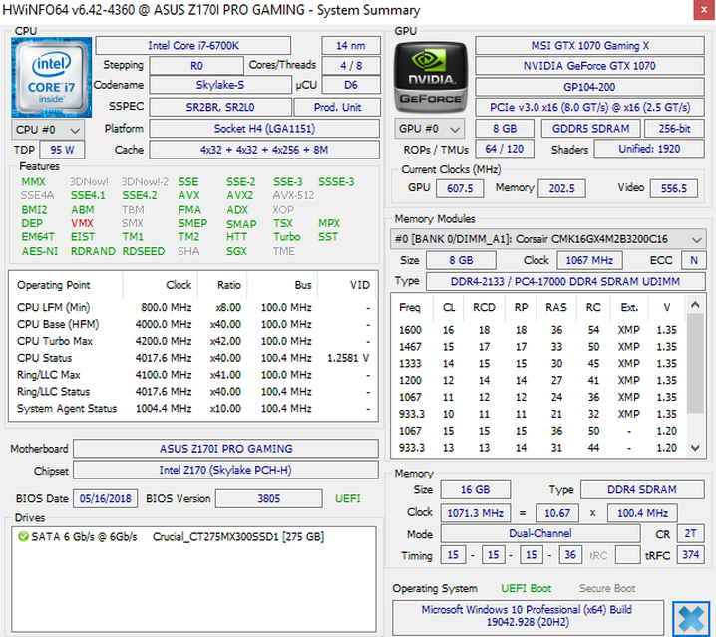Click the GDDR5 SDRAM field
Viewport: 716px width, 637px height.
coord(591,129)
